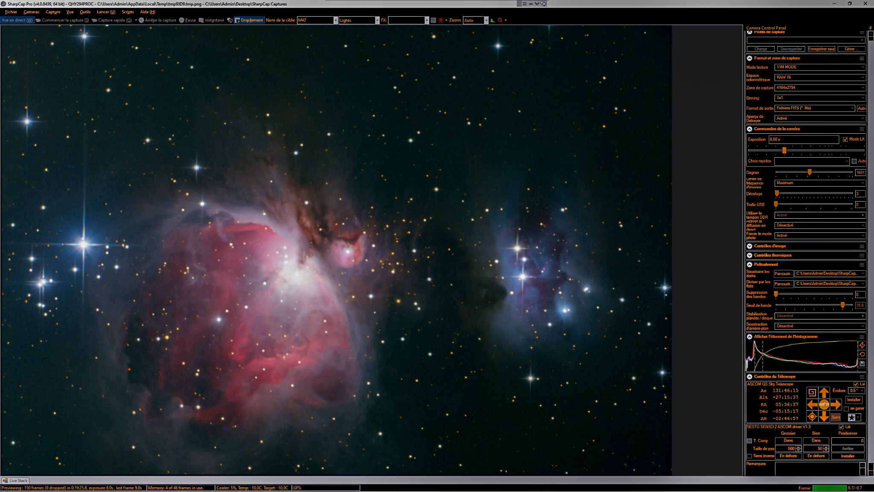Toggle Empilement live stacking in toolbar
The image size is (874, 492).
[249, 20]
